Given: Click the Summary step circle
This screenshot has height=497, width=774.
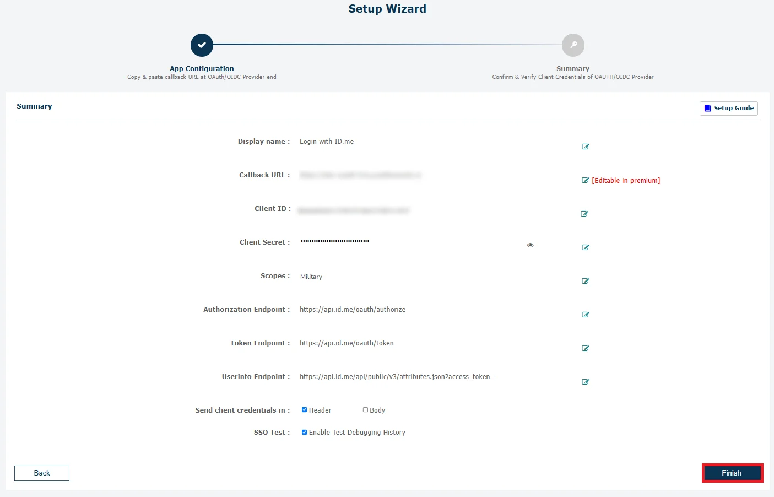Looking at the screenshot, I should pyautogui.click(x=573, y=45).
